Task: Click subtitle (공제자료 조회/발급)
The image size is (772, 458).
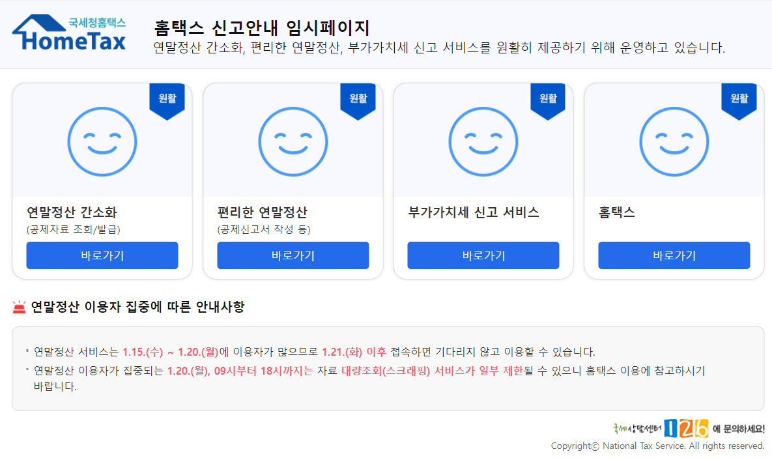Action: tap(74, 229)
